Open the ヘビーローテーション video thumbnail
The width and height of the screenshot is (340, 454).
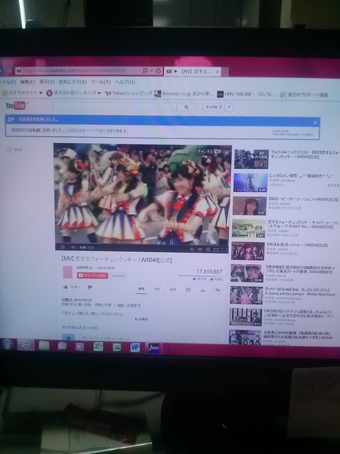(x=249, y=206)
